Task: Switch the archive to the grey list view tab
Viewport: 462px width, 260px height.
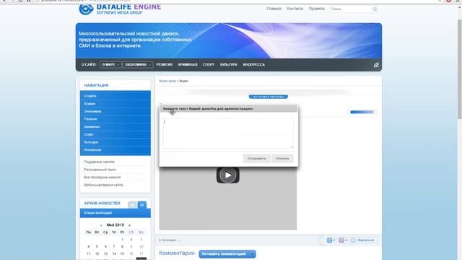Action: (132, 204)
